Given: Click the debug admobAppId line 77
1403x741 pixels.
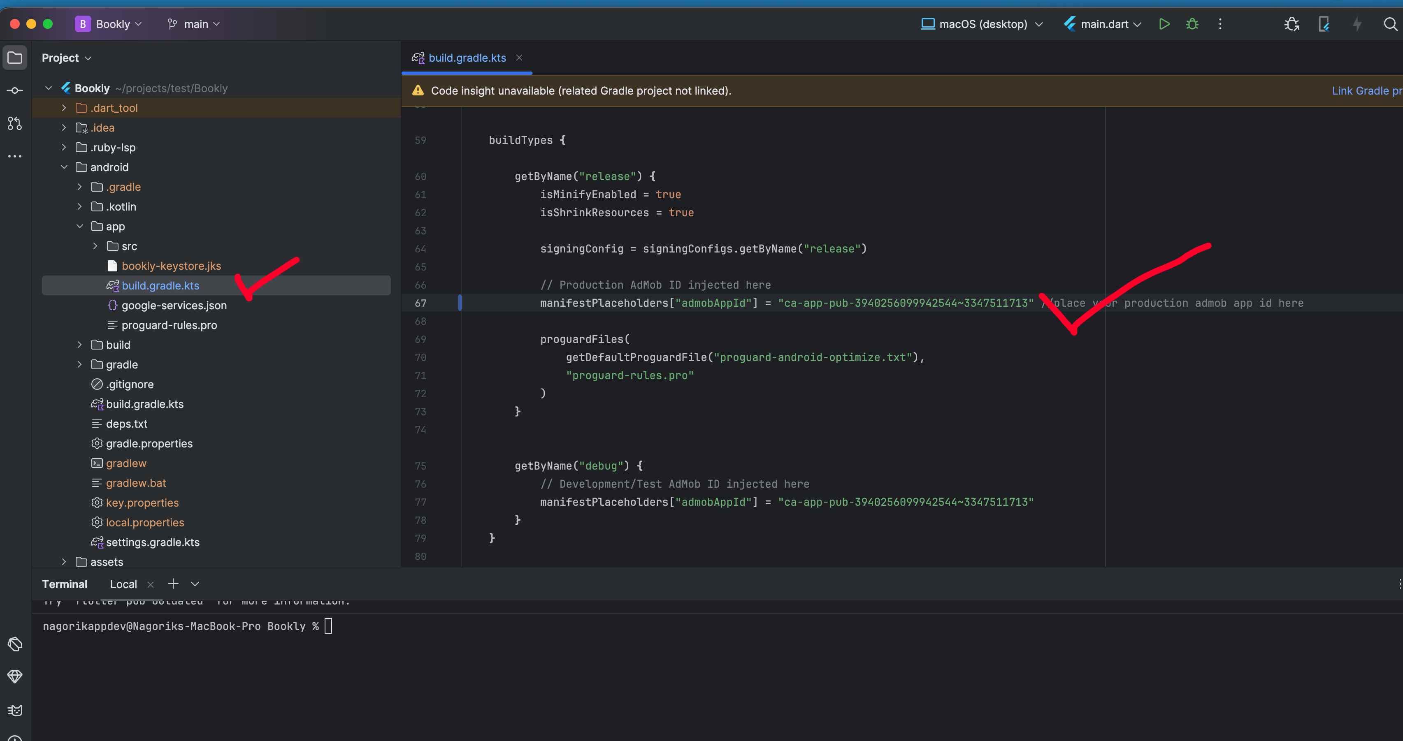Looking at the screenshot, I should [787, 502].
